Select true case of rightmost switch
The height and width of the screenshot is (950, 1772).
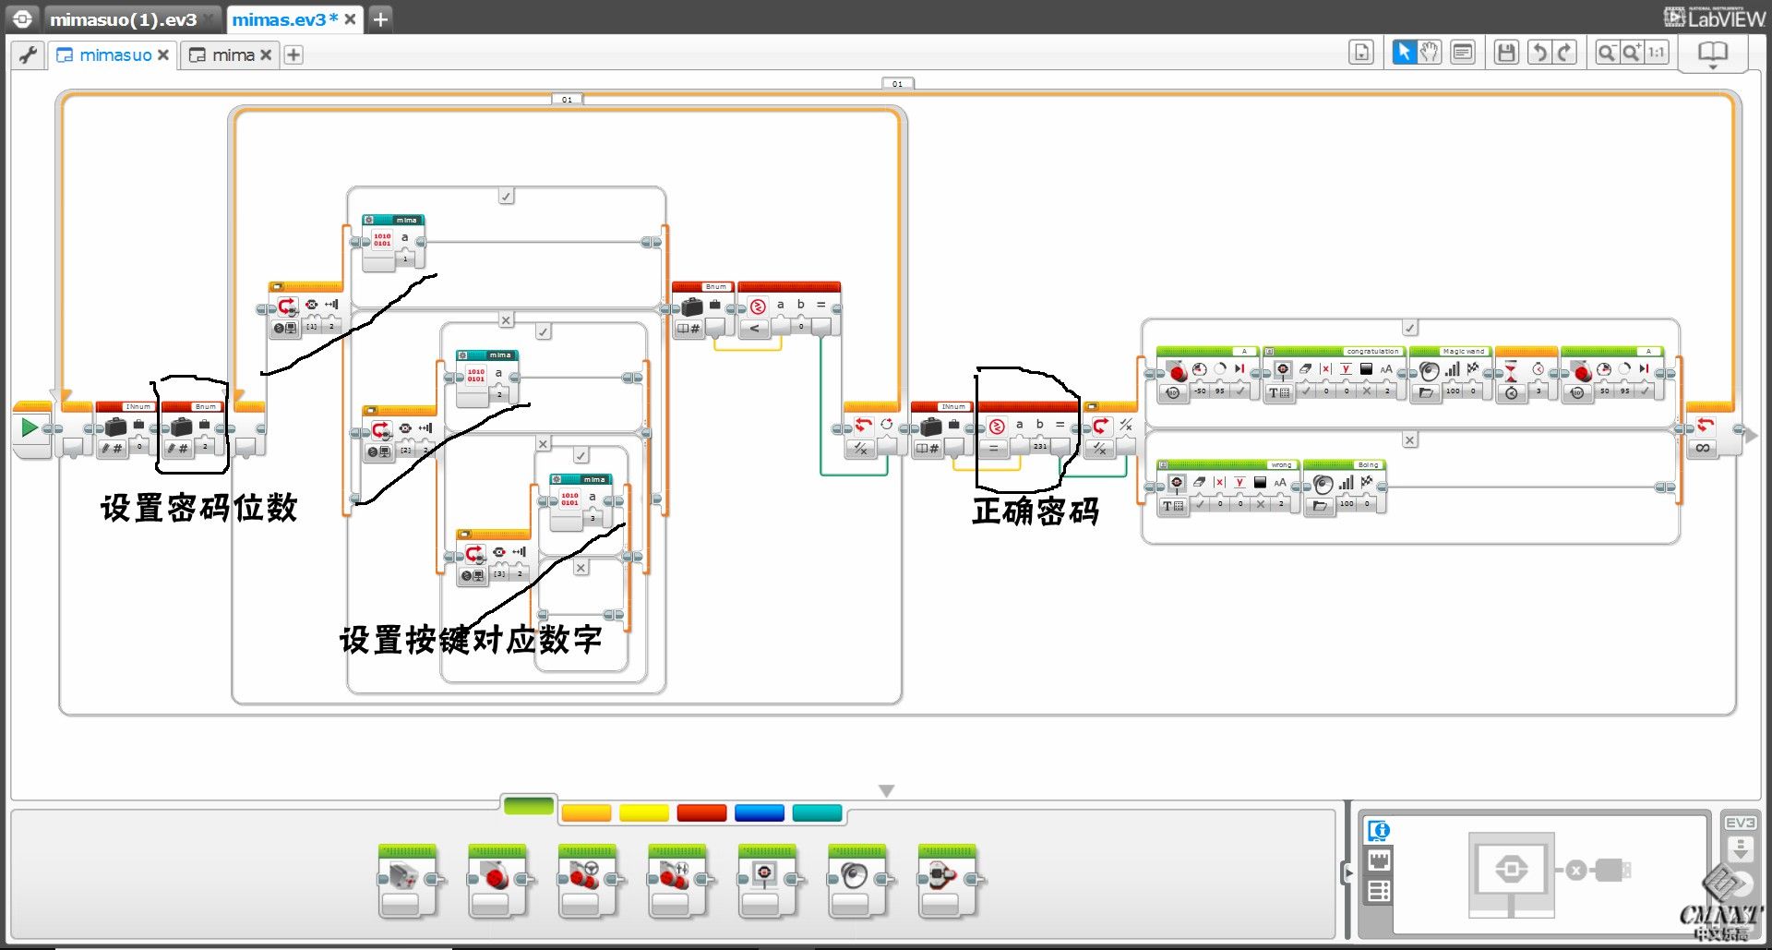(1410, 328)
